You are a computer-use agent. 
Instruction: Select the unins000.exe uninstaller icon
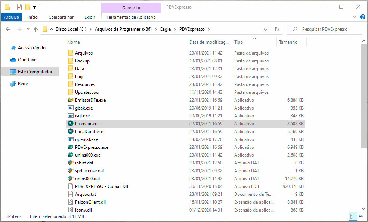pyautogui.click(x=70, y=155)
